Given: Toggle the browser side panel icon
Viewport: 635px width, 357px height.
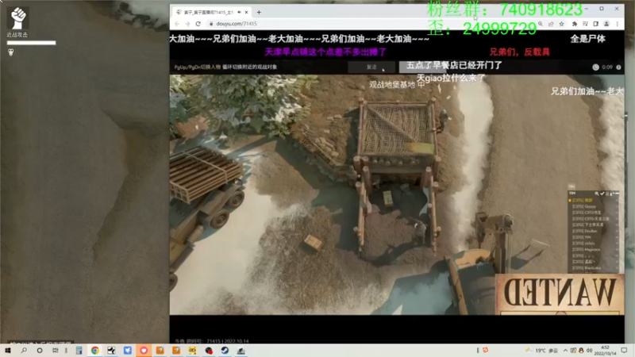Looking at the screenshot, I should pos(596,24).
